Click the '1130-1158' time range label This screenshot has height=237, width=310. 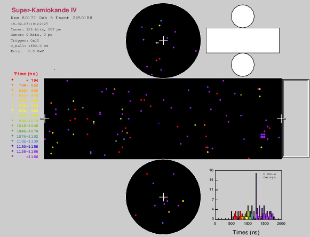point(27,147)
